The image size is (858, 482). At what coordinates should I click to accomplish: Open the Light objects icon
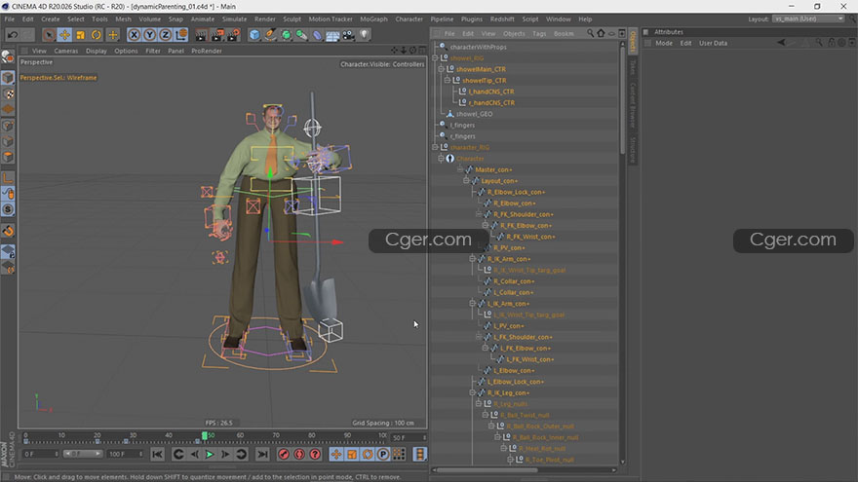365,35
